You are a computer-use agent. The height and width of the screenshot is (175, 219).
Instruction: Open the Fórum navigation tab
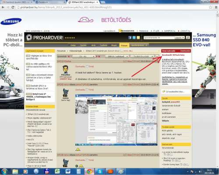pos(124,45)
